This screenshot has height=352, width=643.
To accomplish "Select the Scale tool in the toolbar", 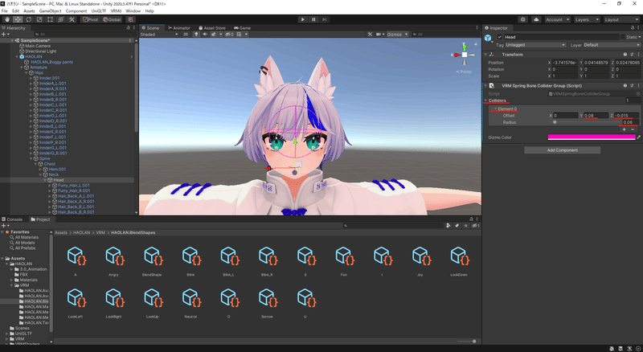I will 39,19.
